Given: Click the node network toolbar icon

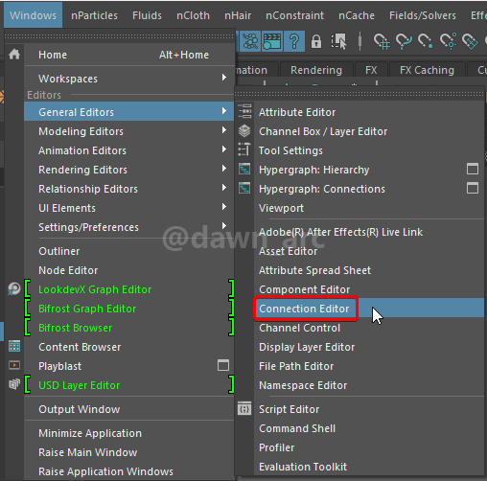Looking at the screenshot, I should [250, 41].
